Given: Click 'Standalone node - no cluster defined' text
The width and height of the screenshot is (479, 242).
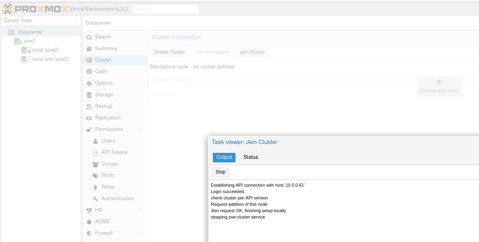Looking at the screenshot, I should [x=192, y=67].
